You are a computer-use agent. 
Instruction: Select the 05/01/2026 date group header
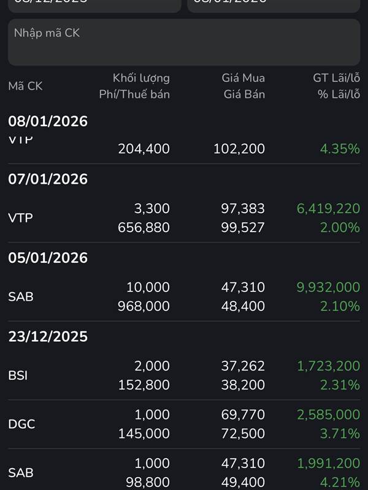point(48,258)
